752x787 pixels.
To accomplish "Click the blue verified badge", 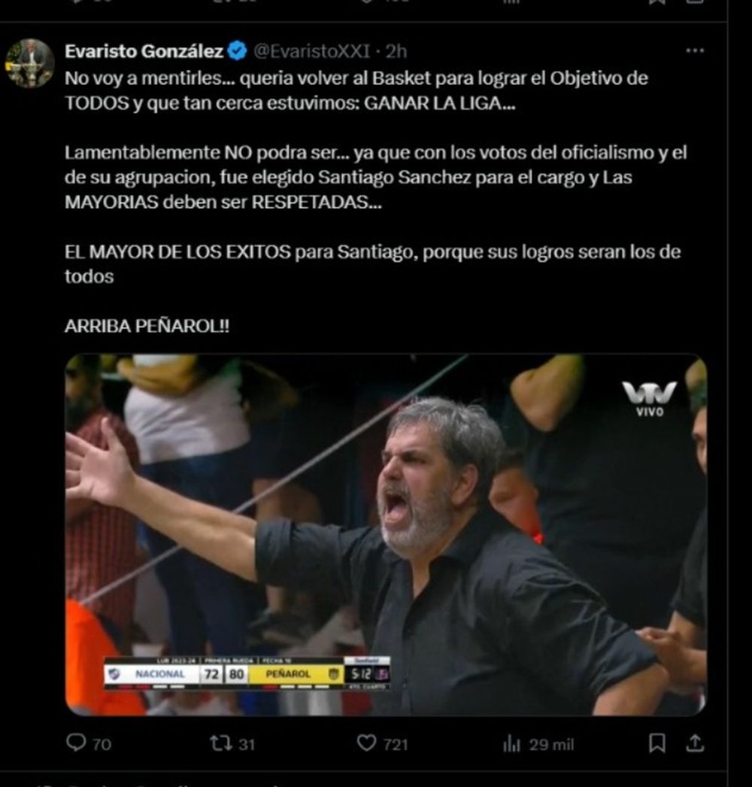I will [x=238, y=51].
